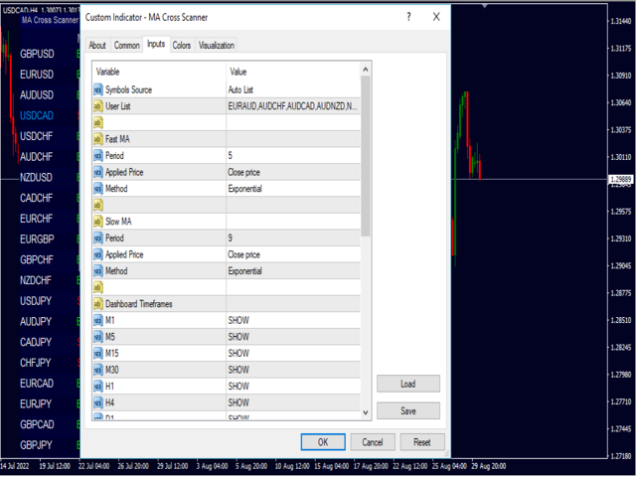Select EURCHF in the MA Cross Scanner list
Viewport: 636px width, 477px height.
pos(37,219)
